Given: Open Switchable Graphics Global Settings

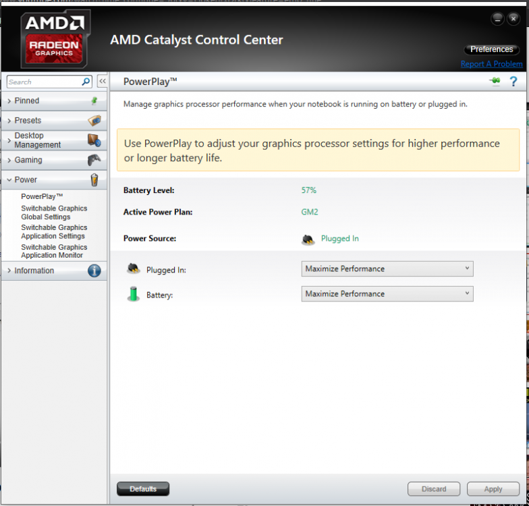Looking at the screenshot, I should 54,213.
